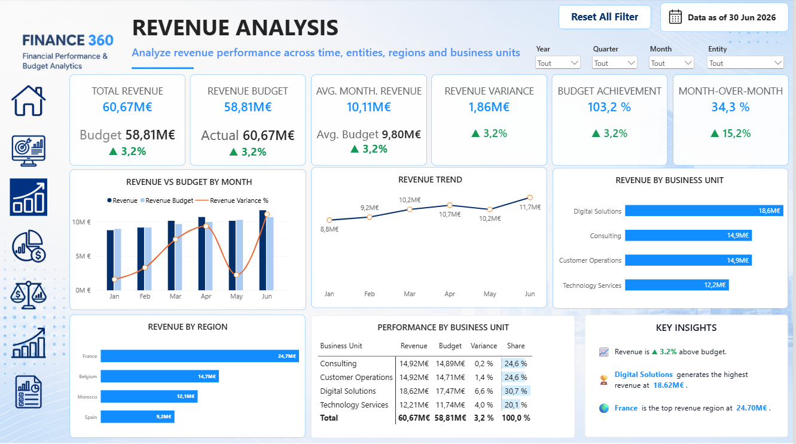Click the Finance 360 logo
Viewport: 796px width, 444px height.
pyautogui.click(x=68, y=50)
